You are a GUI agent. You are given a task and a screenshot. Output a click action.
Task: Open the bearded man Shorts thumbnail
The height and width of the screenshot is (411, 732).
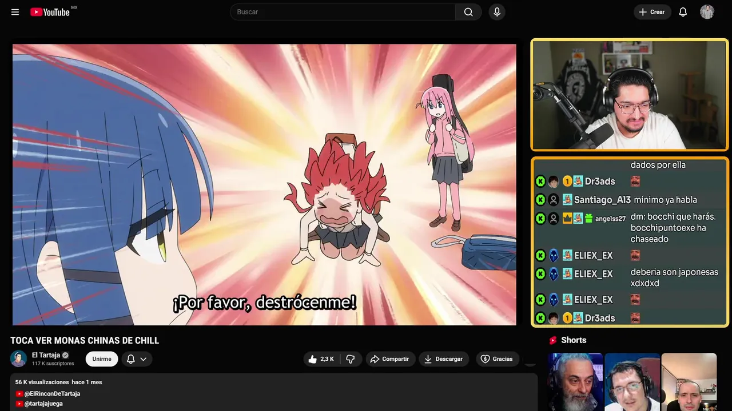pos(575,382)
